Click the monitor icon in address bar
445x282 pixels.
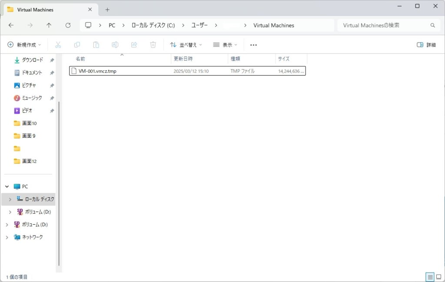[x=88, y=25]
